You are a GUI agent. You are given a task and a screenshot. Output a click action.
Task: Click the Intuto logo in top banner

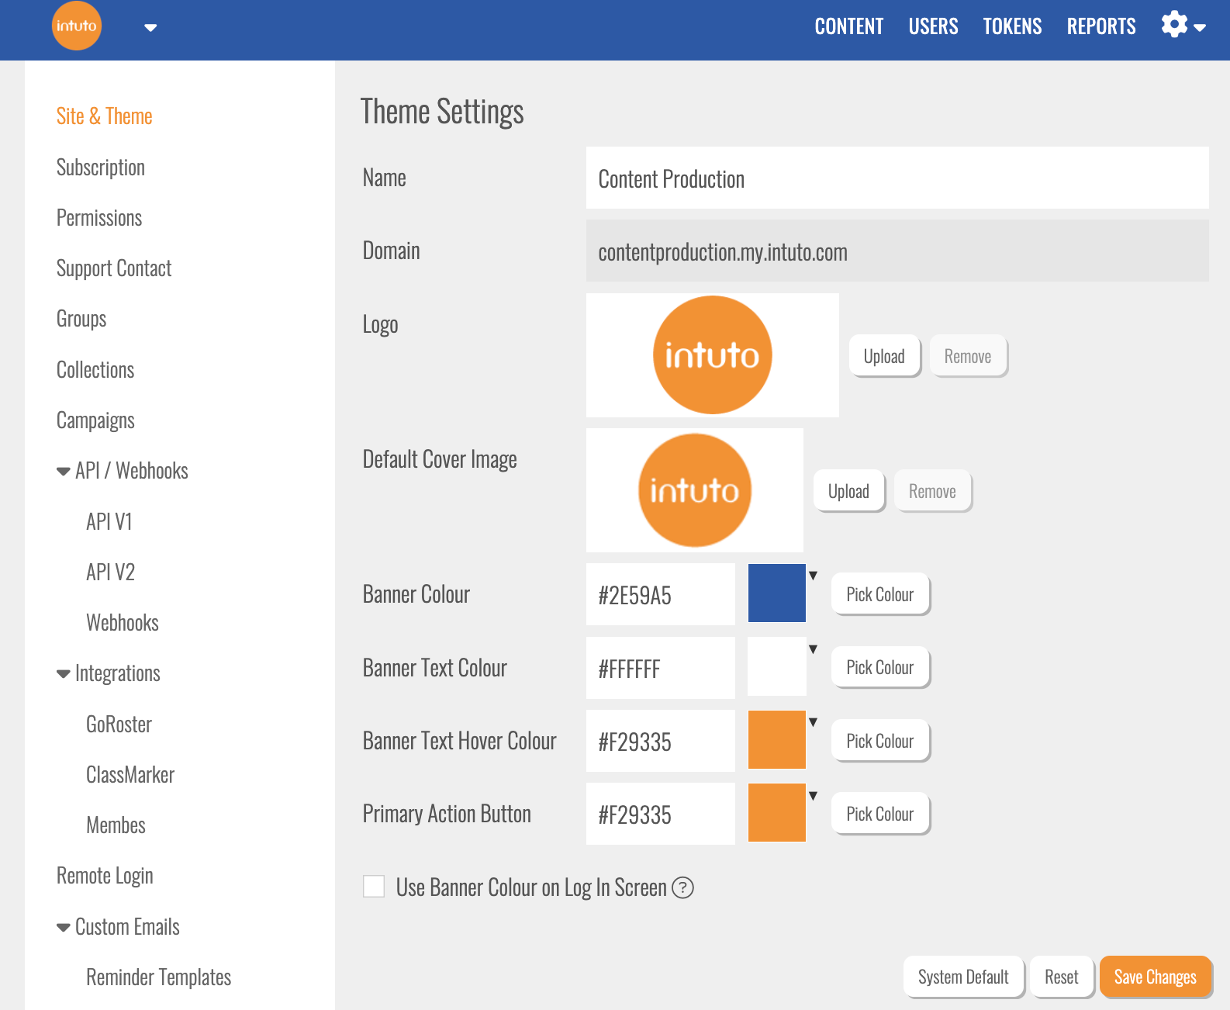(x=76, y=26)
